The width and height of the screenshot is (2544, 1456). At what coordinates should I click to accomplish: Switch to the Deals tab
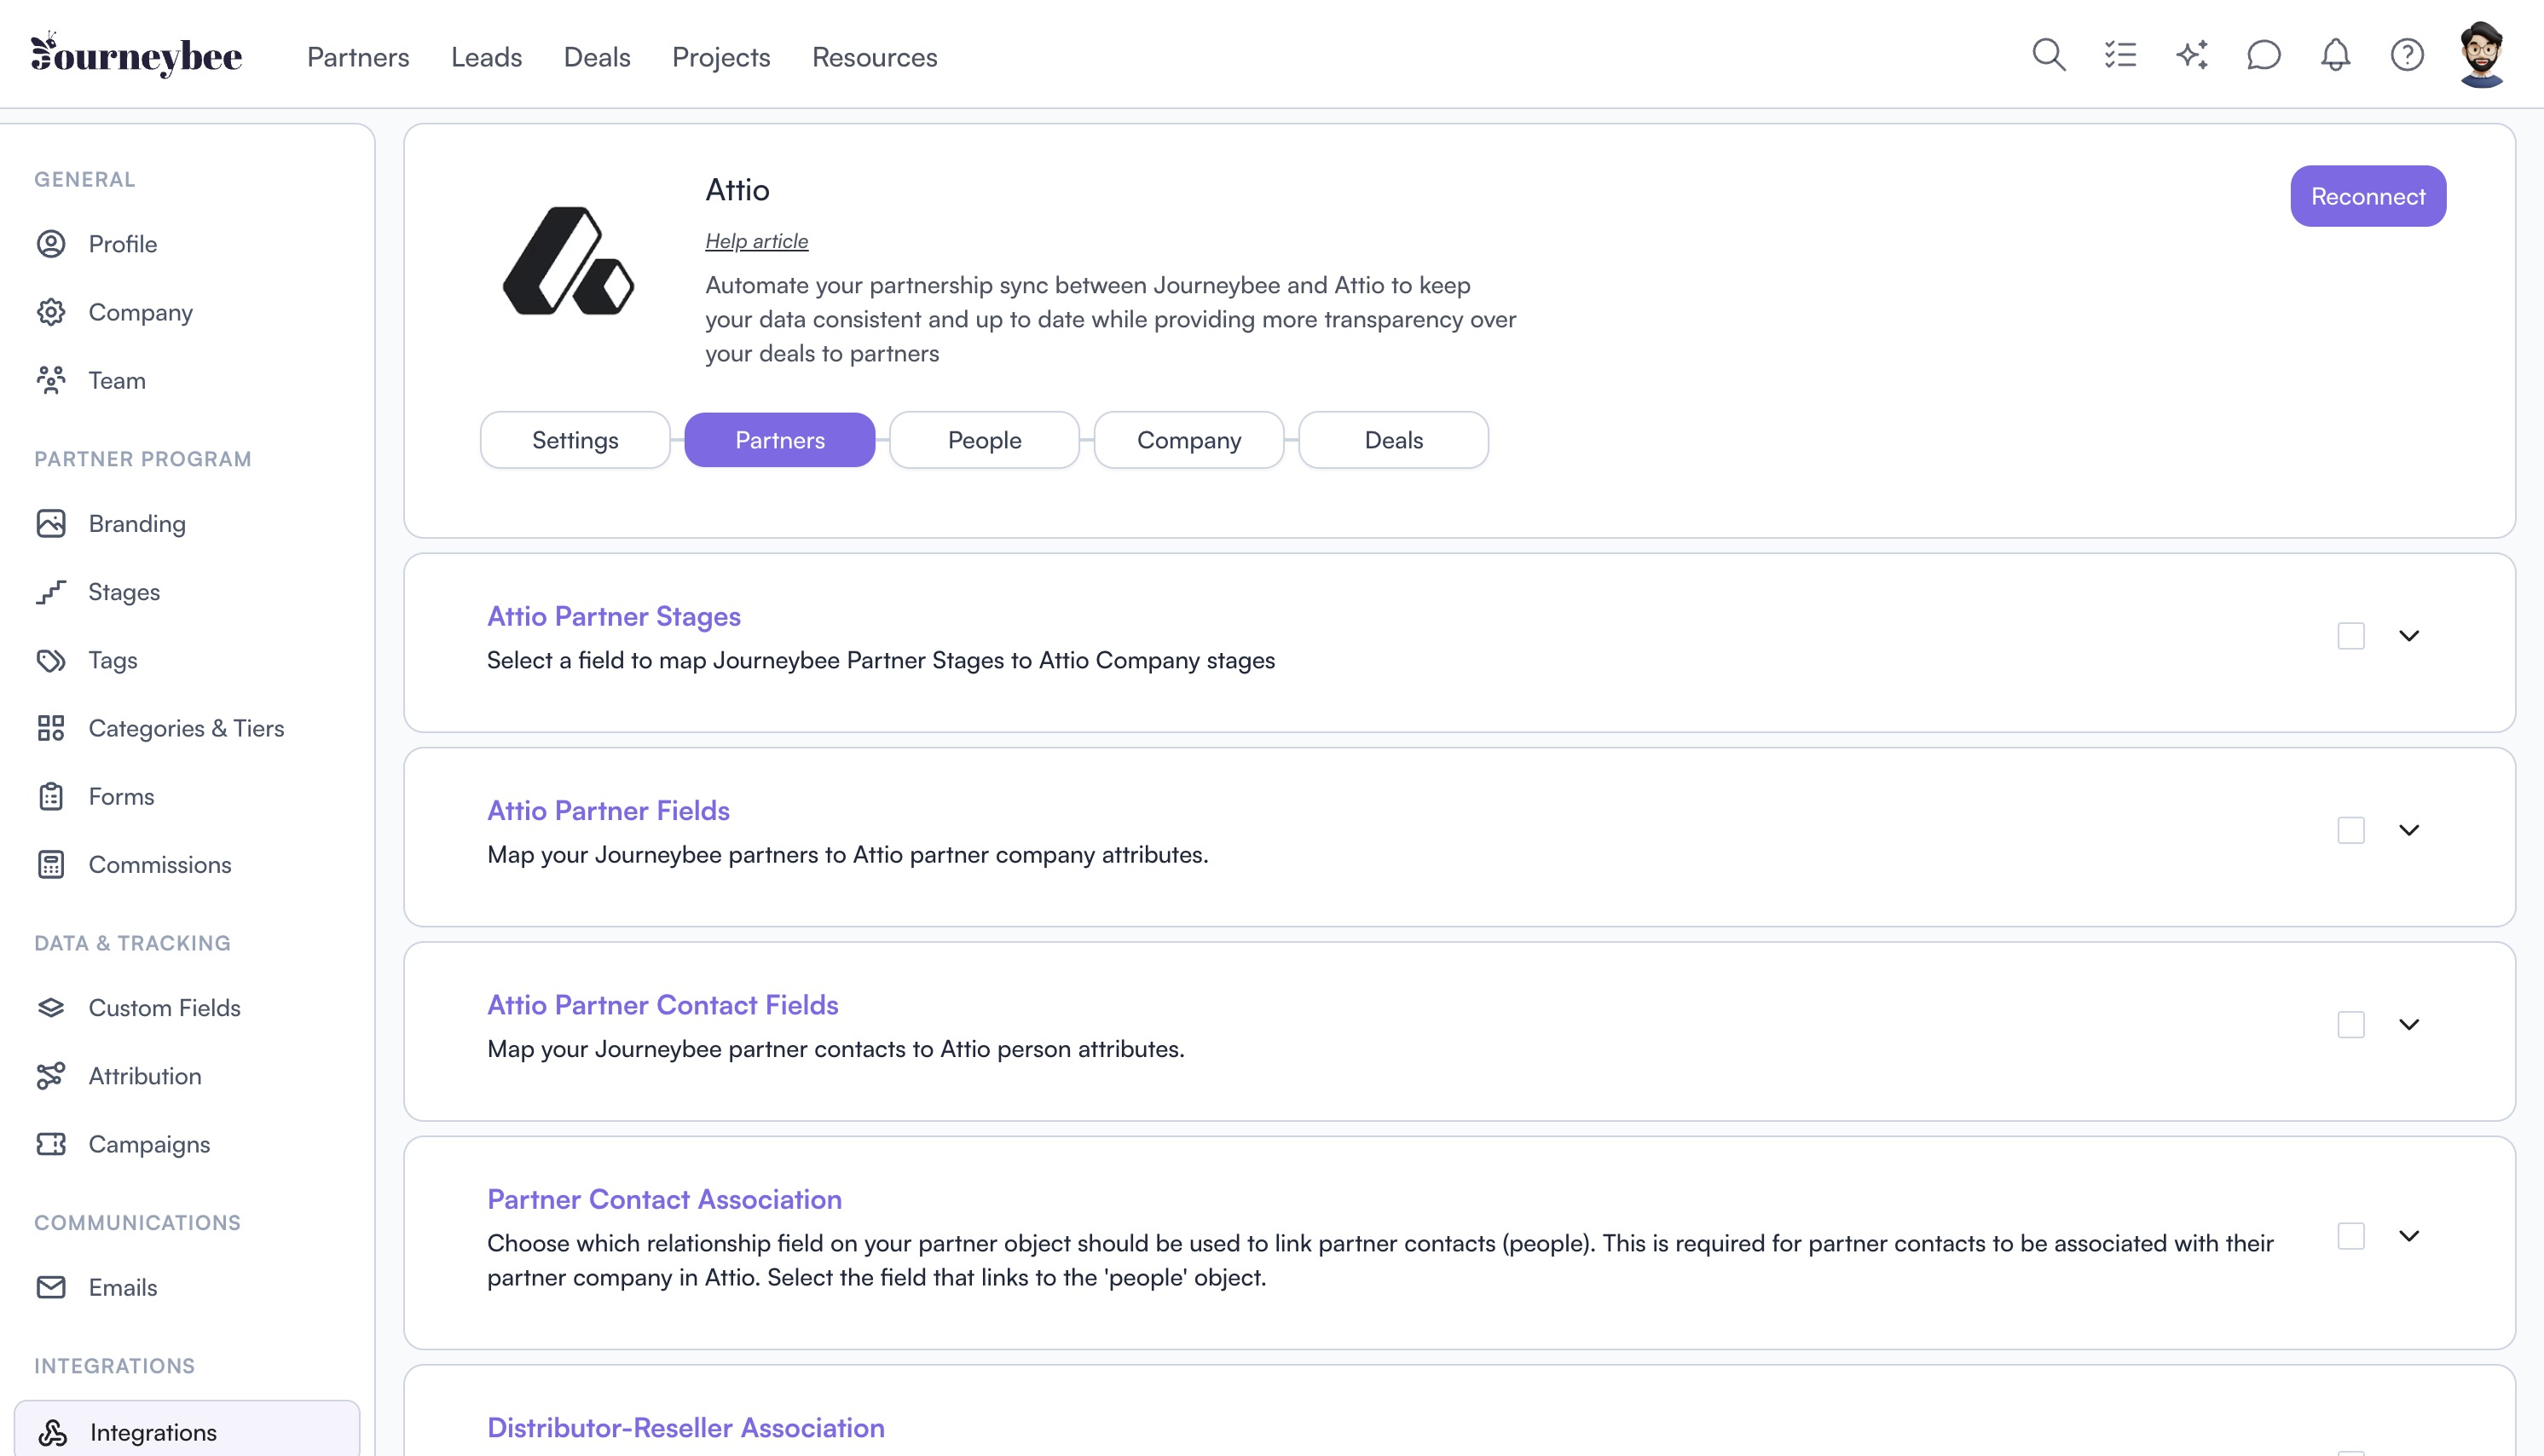coord(1393,440)
